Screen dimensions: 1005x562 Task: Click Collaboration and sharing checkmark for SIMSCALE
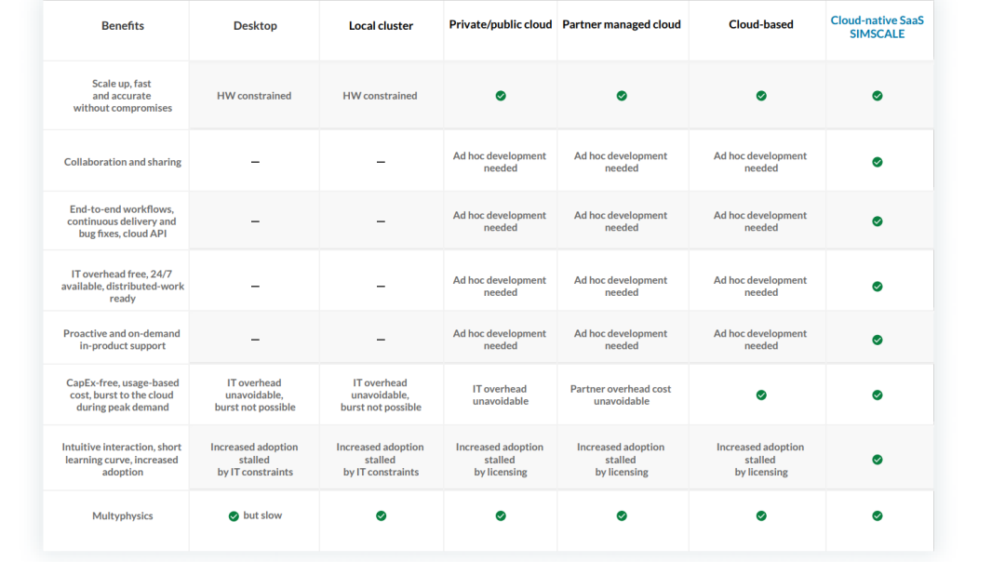(878, 162)
